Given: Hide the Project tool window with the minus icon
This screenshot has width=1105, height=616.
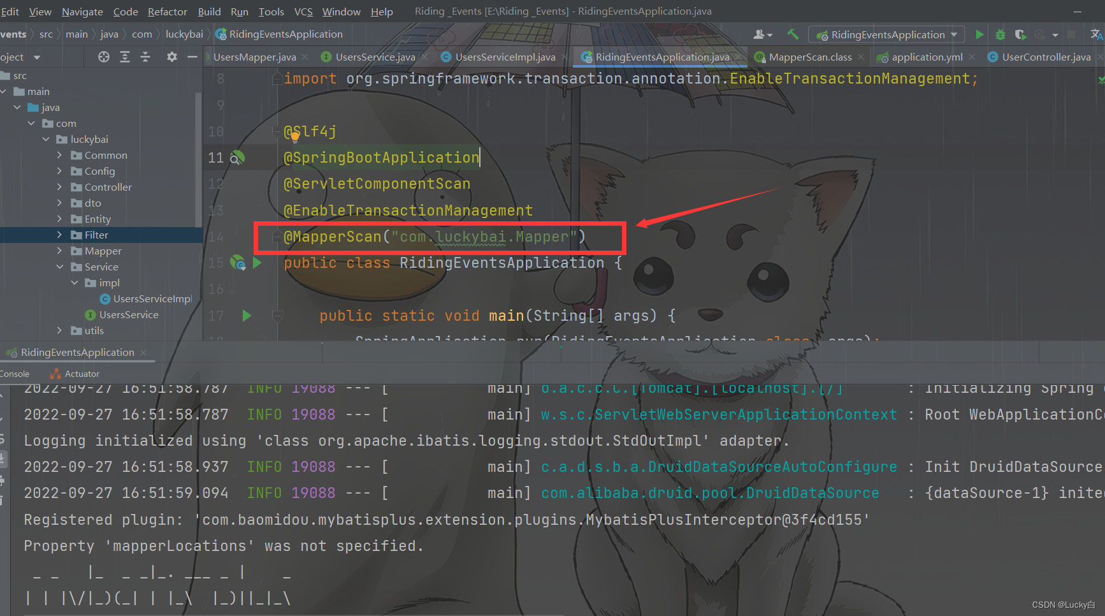Looking at the screenshot, I should [x=192, y=57].
